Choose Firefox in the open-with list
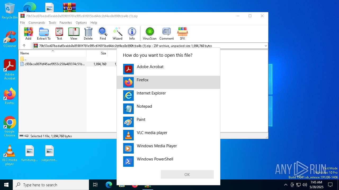339x190 pixels. click(x=168, y=82)
